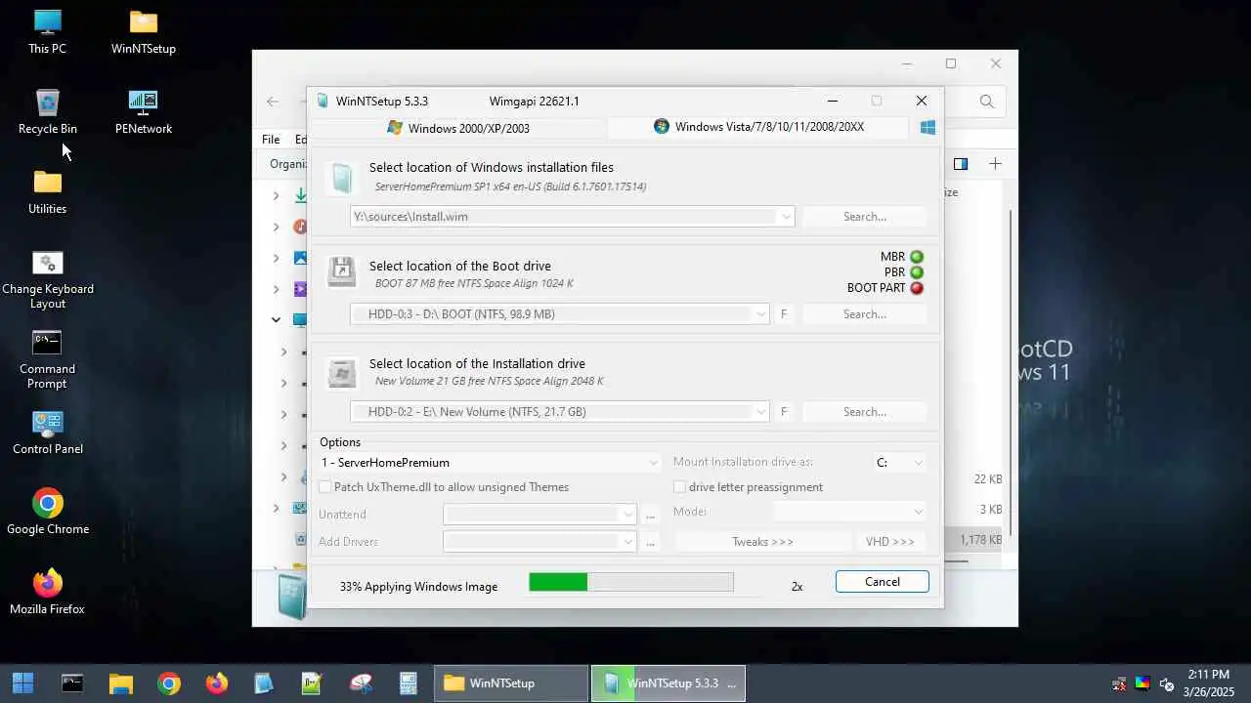Open the Tweaks >>> button
The height and width of the screenshot is (703, 1251).
[762, 542]
